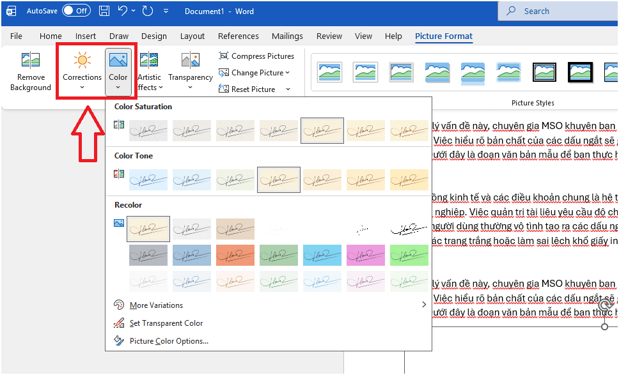Open the Insert ribbon tab
Screen dimensions: 619x375
86,36
